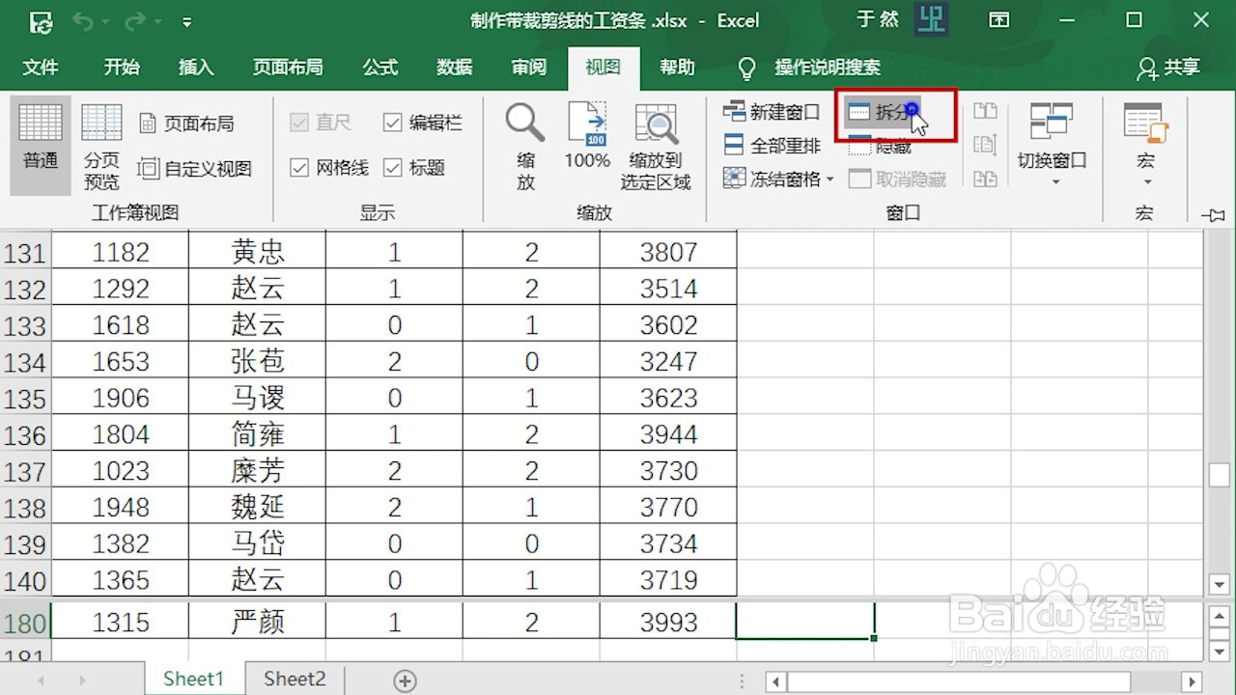Click upper pane vertical scrollbar thumb
This screenshot has height=695, width=1236.
[x=1218, y=476]
